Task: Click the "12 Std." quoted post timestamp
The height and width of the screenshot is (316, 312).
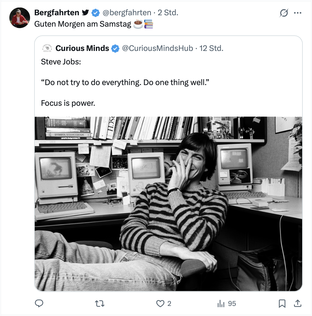Action: [x=211, y=48]
